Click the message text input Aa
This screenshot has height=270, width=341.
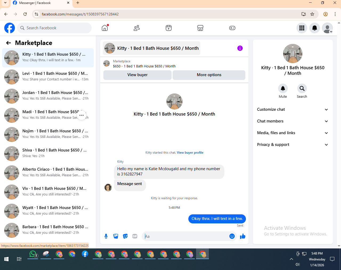185,236
